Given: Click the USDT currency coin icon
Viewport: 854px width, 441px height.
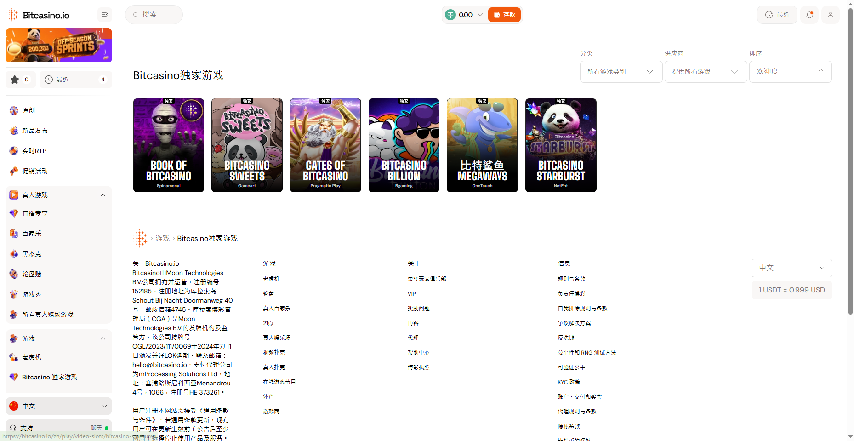Looking at the screenshot, I should click(450, 15).
